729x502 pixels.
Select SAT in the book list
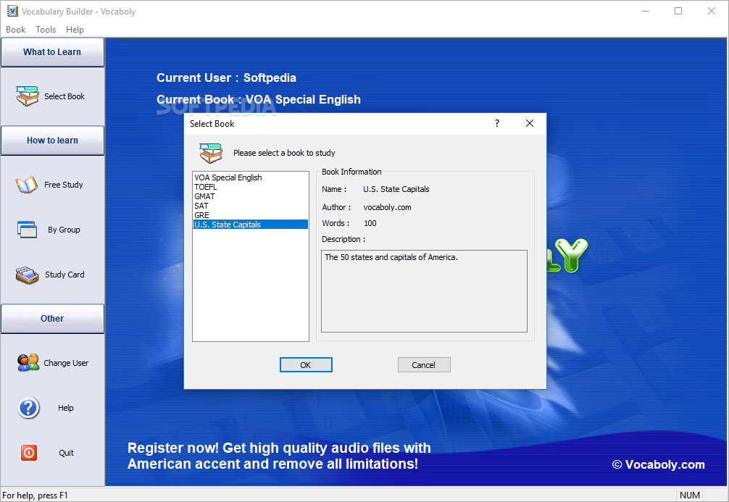pos(251,206)
